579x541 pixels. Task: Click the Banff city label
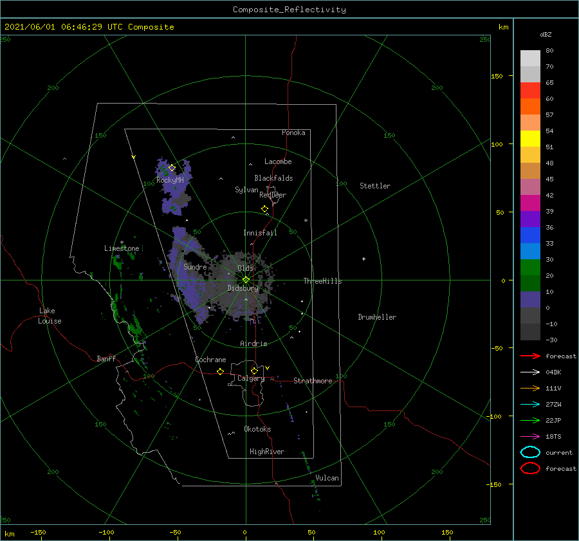pyautogui.click(x=106, y=358)
